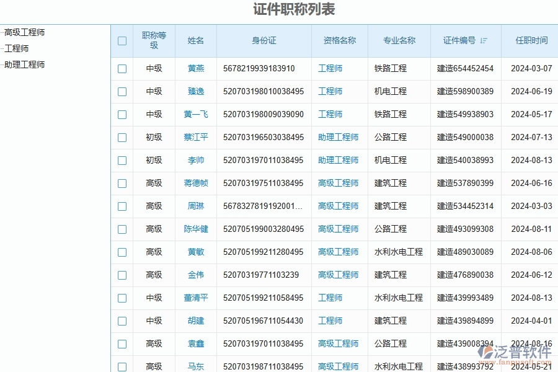The image size is (558, 372).
Task: Sort the 证件编号 column using its sort icon
Action: pyautogui.click(x=482, y=40)
